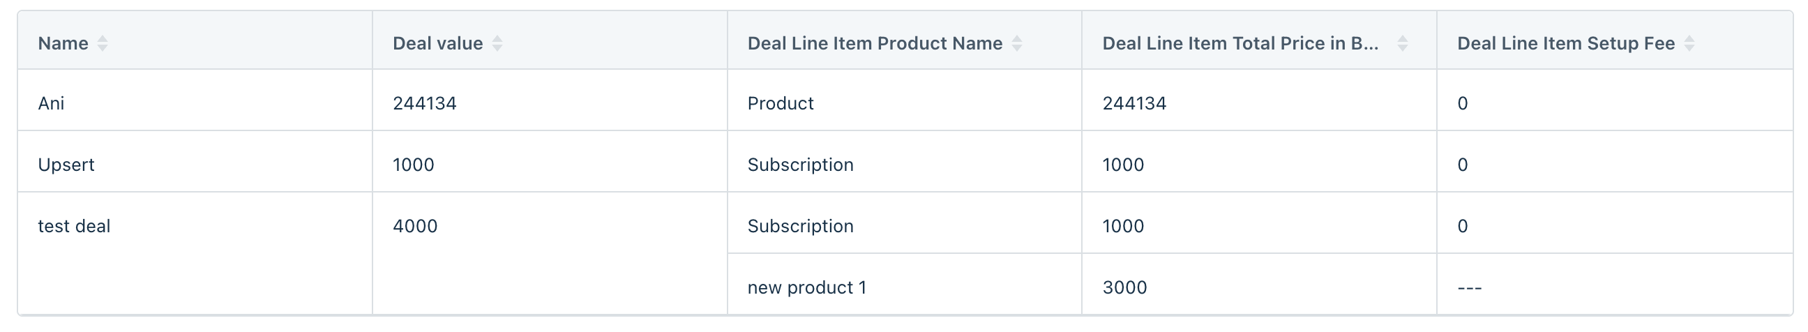Image resolution: width=1808 pixels, height=332 pixels.
Task: Click the Deal Line Item Setup Fee header text
Action: tap(1566, 43)
